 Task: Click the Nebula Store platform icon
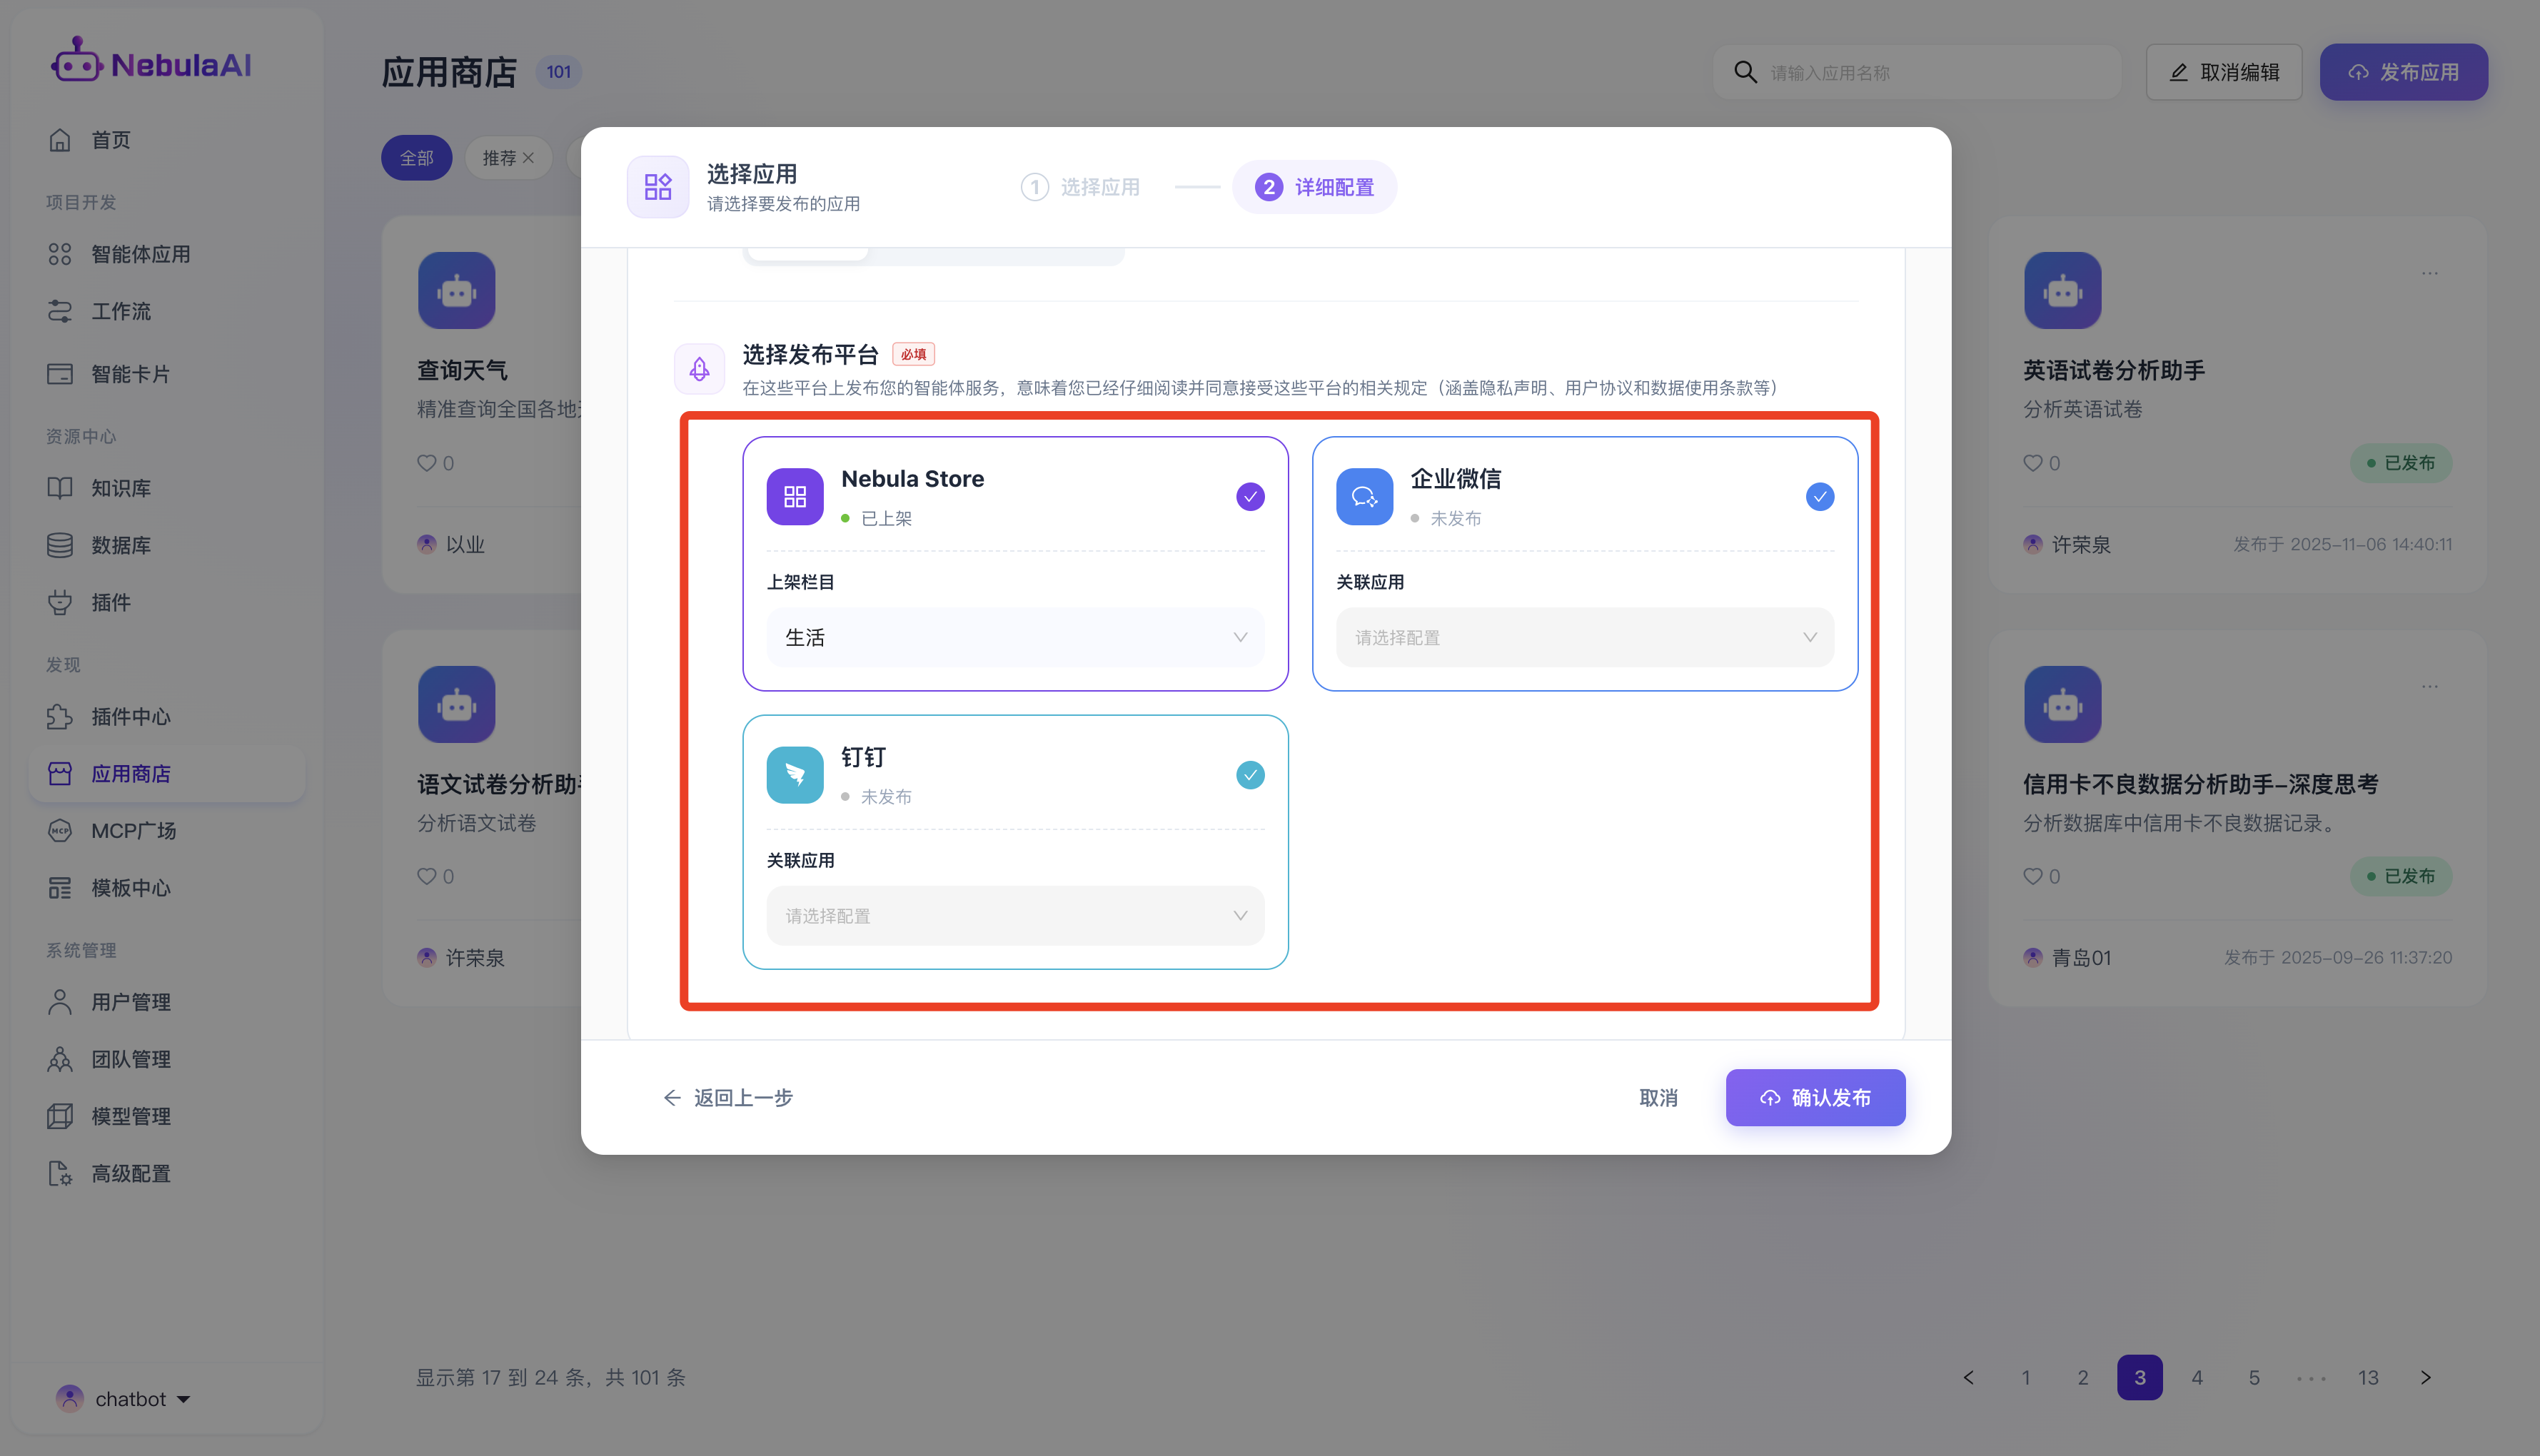pos(795,497)
